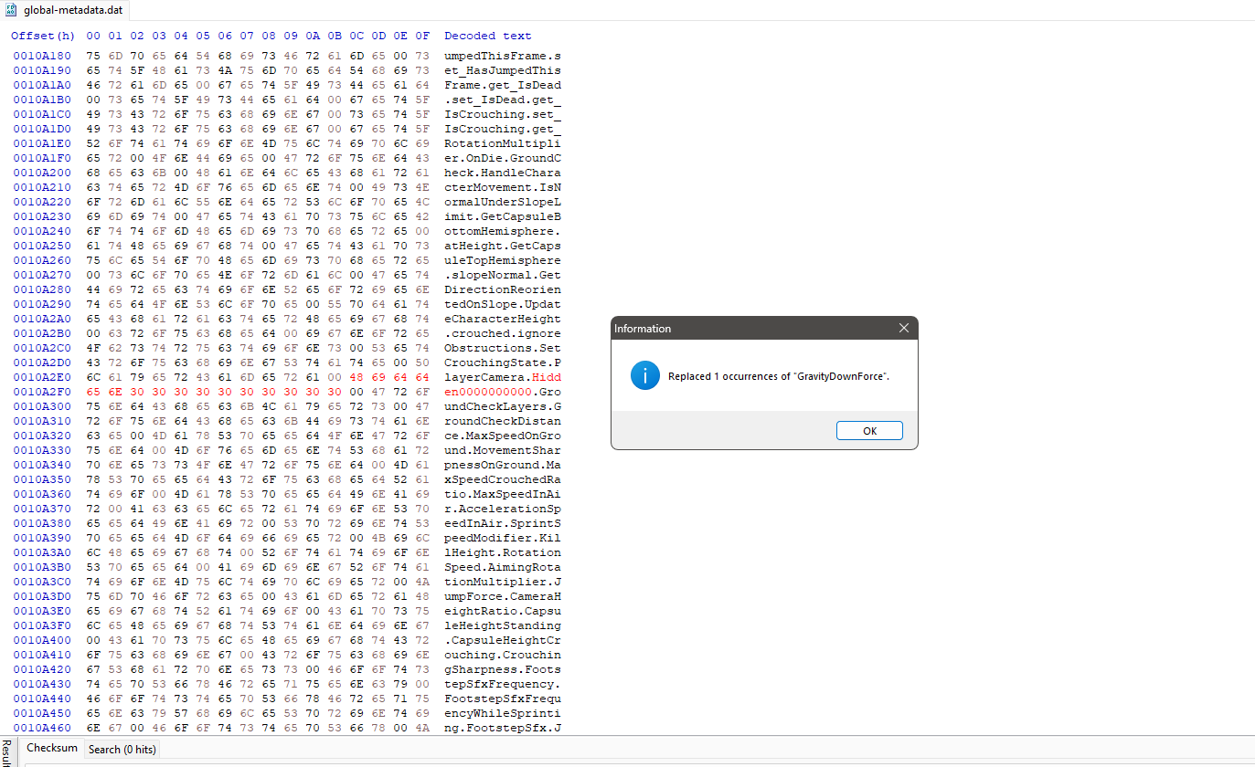This screenshot has width=1255, height=767.
Task: Click decoded text 'CrouchingState.P'
Action: pos(503,363)
